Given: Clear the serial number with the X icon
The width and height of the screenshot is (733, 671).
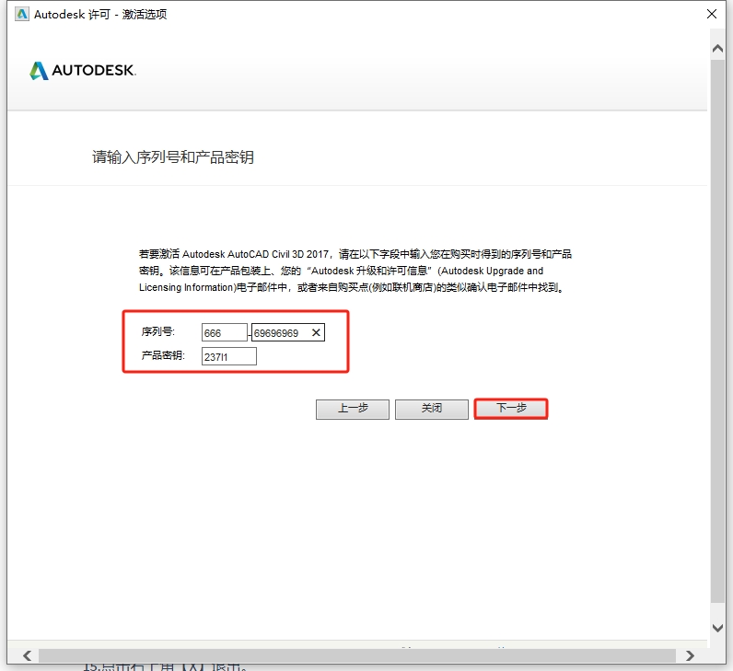Looking at the screenshot, I should coord(316,333).
